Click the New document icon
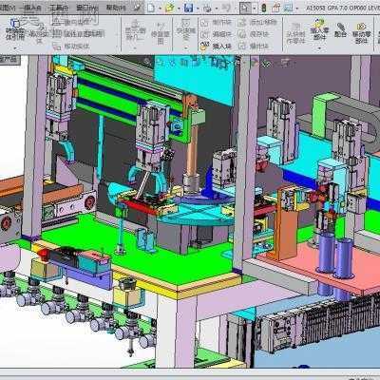Viewport: 380px width, 380px height. tap(151, 8)
